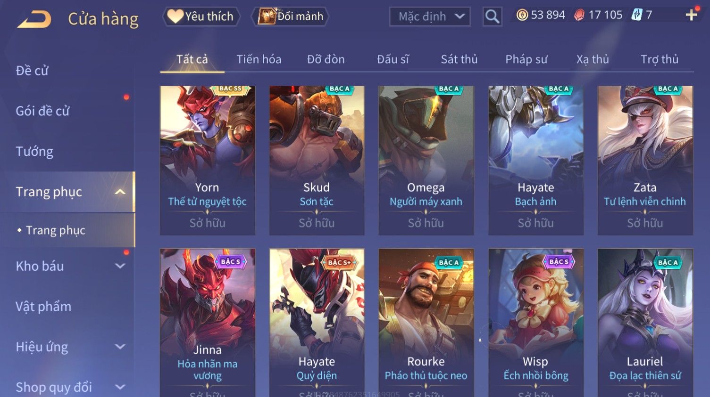Switch to the Pháp sư tab
Image resolution: width=710 pixels, height=397 pixels.
[526, 59]
